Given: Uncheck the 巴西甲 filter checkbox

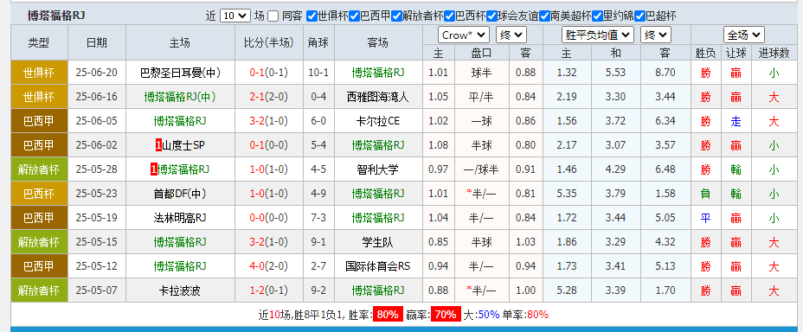Looking at the screenshot, I should [355, 16].
